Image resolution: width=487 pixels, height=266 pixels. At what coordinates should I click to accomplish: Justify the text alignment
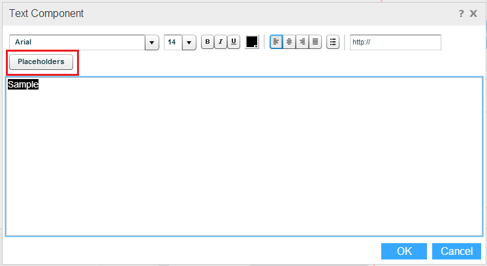315,42
